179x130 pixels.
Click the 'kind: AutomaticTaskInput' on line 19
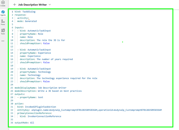click(35, 69)
